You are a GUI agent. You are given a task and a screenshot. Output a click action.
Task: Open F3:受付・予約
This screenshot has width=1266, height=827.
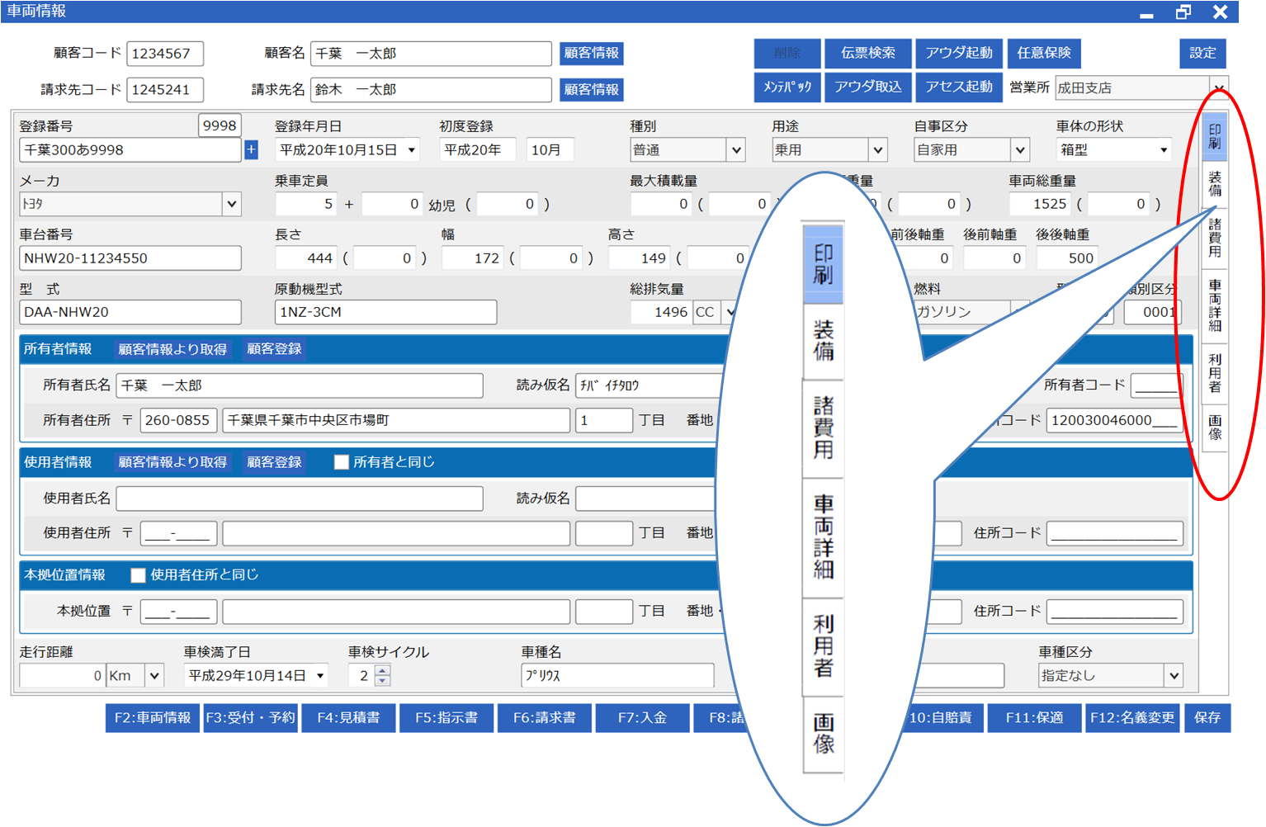pos(250,718)
